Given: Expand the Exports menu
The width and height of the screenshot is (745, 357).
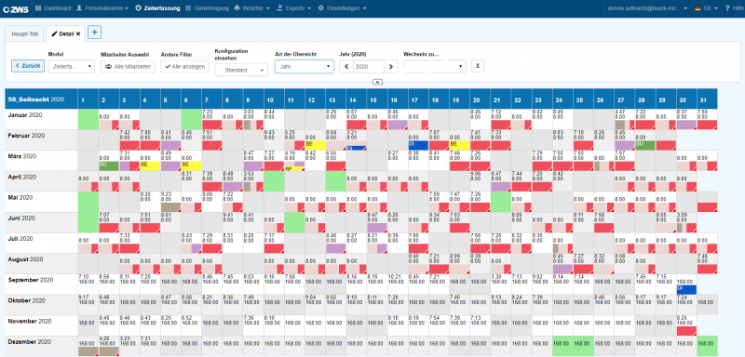Looking at the screenshot, I should click(293, 8).
